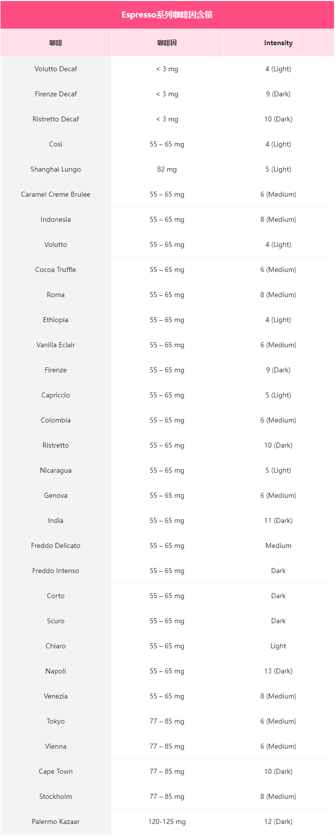Select the Freddo Intenso name cell

tap(56, 571)
